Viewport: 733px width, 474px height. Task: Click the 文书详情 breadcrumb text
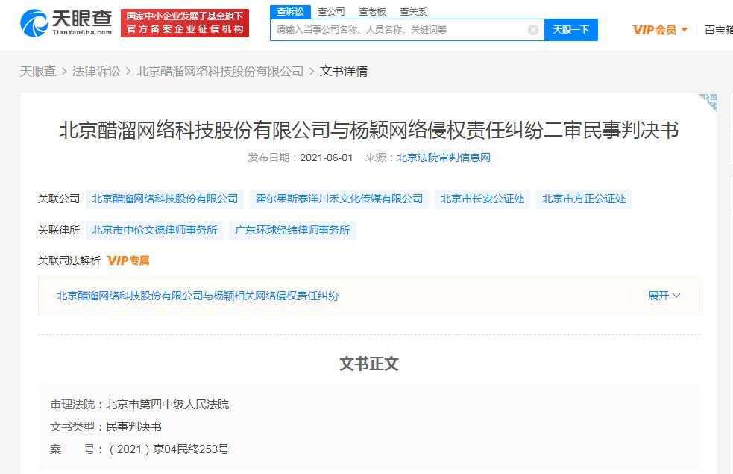(x=344, y=71)
